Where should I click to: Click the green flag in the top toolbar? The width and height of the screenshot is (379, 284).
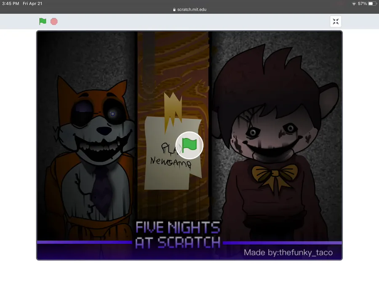pos(43,21)
